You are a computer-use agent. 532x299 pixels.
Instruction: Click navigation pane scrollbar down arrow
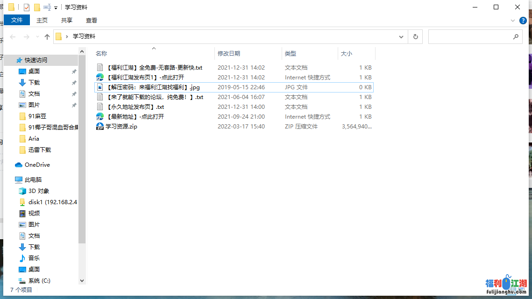click(x=82, y=281)
